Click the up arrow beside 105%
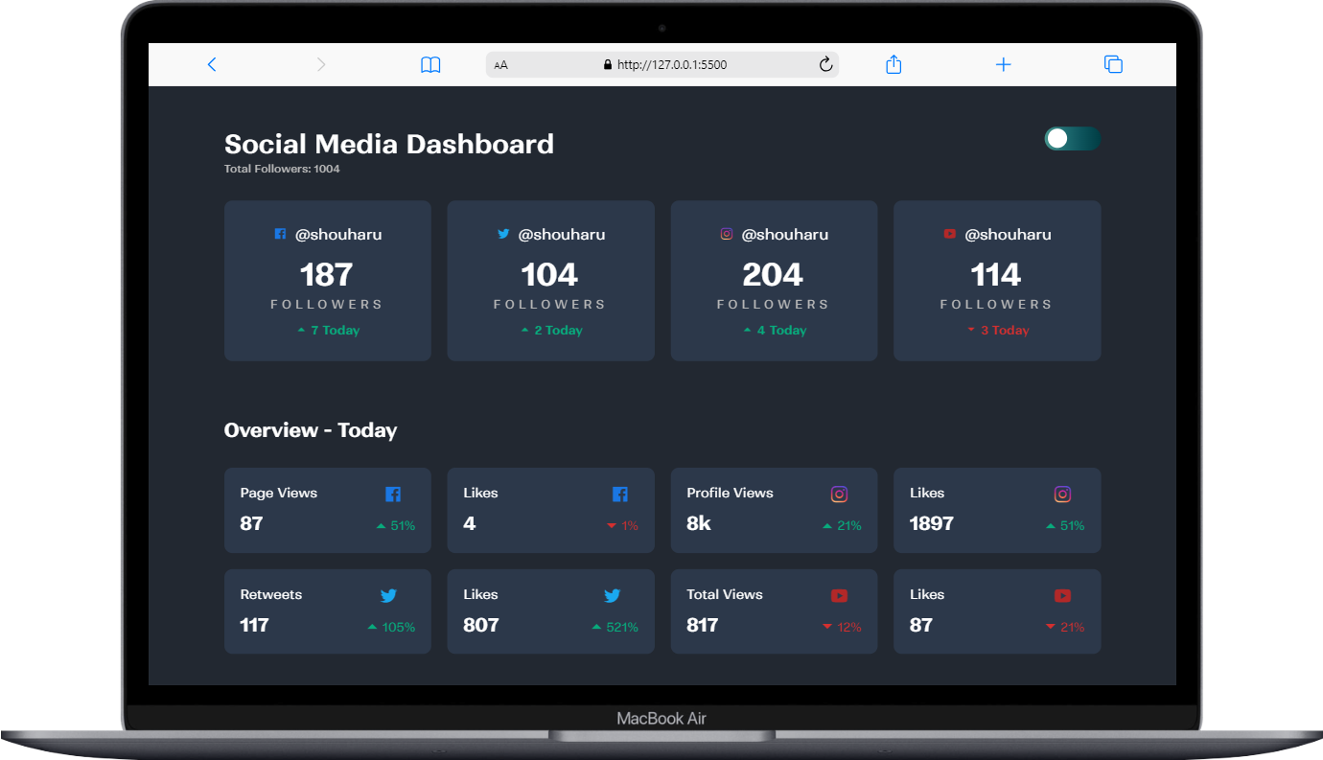Image resolution: width=1323 pixels, height=760 pixels. coord(372,628)
